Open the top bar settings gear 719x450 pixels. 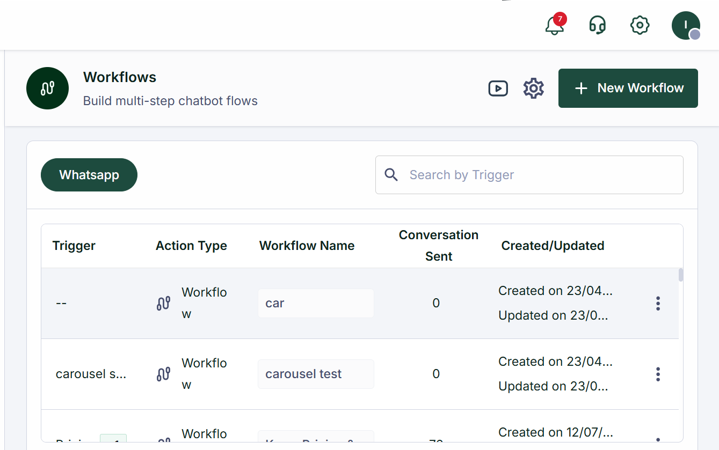640,25
